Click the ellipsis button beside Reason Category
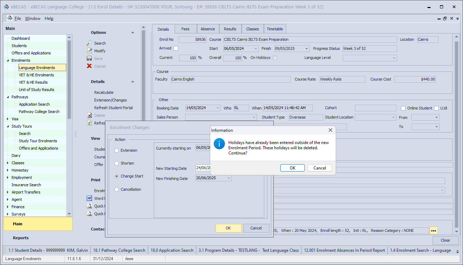The width and height of the screenshot is (463, 265). click(x=433, y=230)
